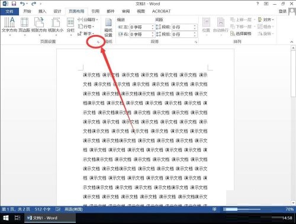Screen dimensions: 296x224
Task: Open the Windows Start menu
Action: point(6,218)
